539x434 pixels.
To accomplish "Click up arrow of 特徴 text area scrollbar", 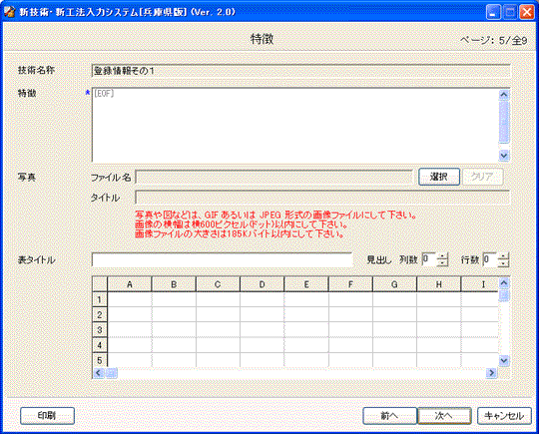I will [504, 95].
